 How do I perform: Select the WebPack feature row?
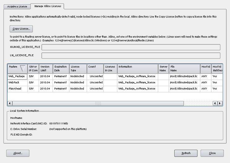click(x=115, y=83)
